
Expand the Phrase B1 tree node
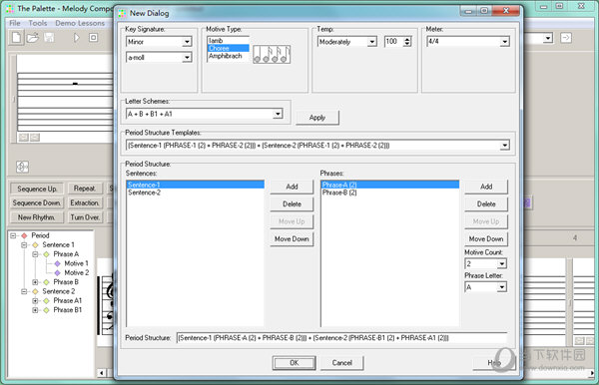[x=35, y=310]
